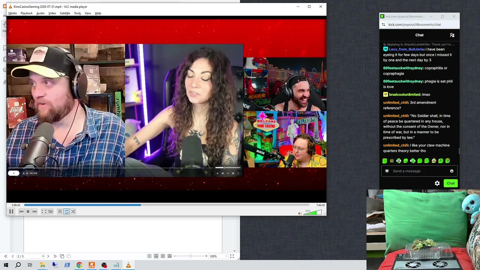Open bradcoolunlimited username in chat
The width and height of the screenshot is (480, 270).
coord(404,94)
